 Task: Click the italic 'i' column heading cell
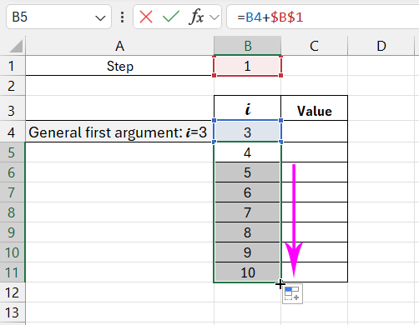tap(247, 108)
